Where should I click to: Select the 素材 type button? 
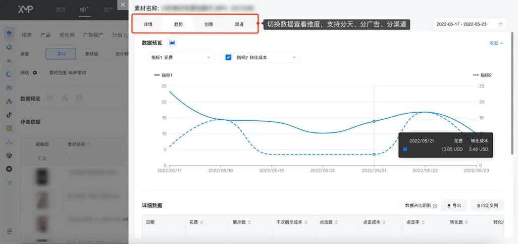point(61,54)
